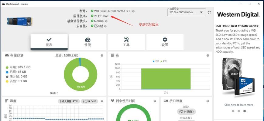Click the Disk 3 label
This screenshot has height=121, width=264.
[x=54, y=93]
